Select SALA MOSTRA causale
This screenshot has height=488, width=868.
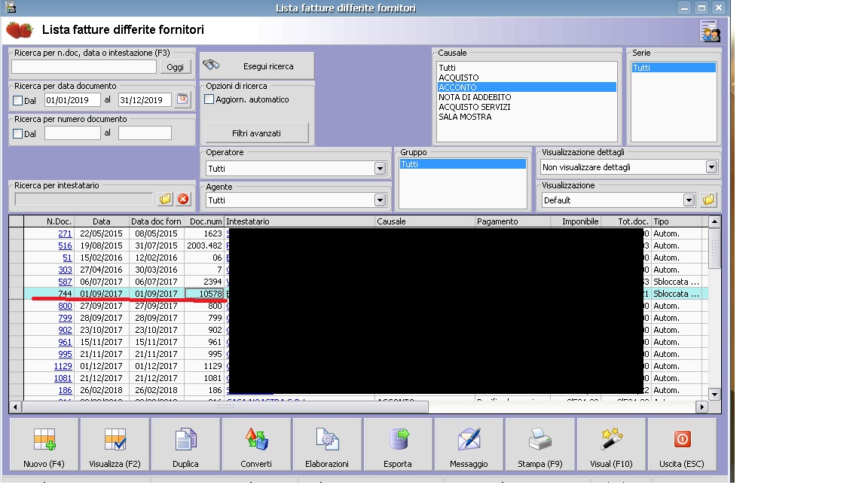tap(527, 117)
